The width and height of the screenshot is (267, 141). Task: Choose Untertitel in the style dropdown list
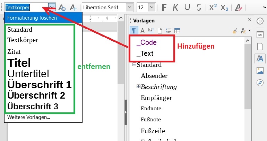click(x=28, y=74)
